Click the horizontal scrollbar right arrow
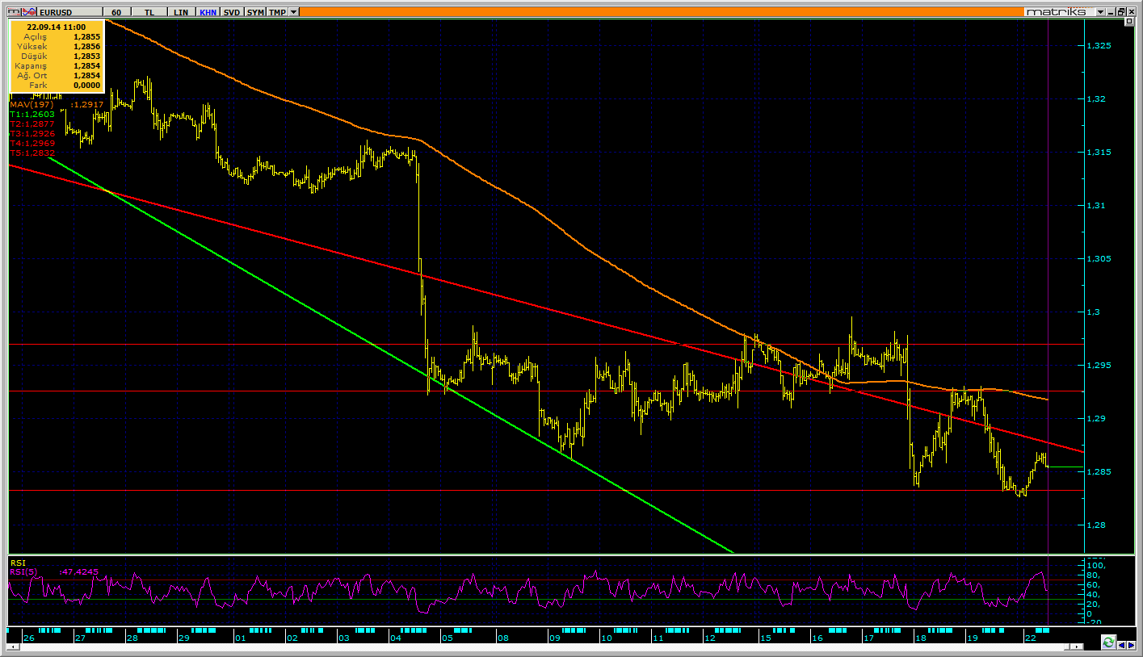The height and width of the screenshot is (657, 1143). tap(1077, 647)
